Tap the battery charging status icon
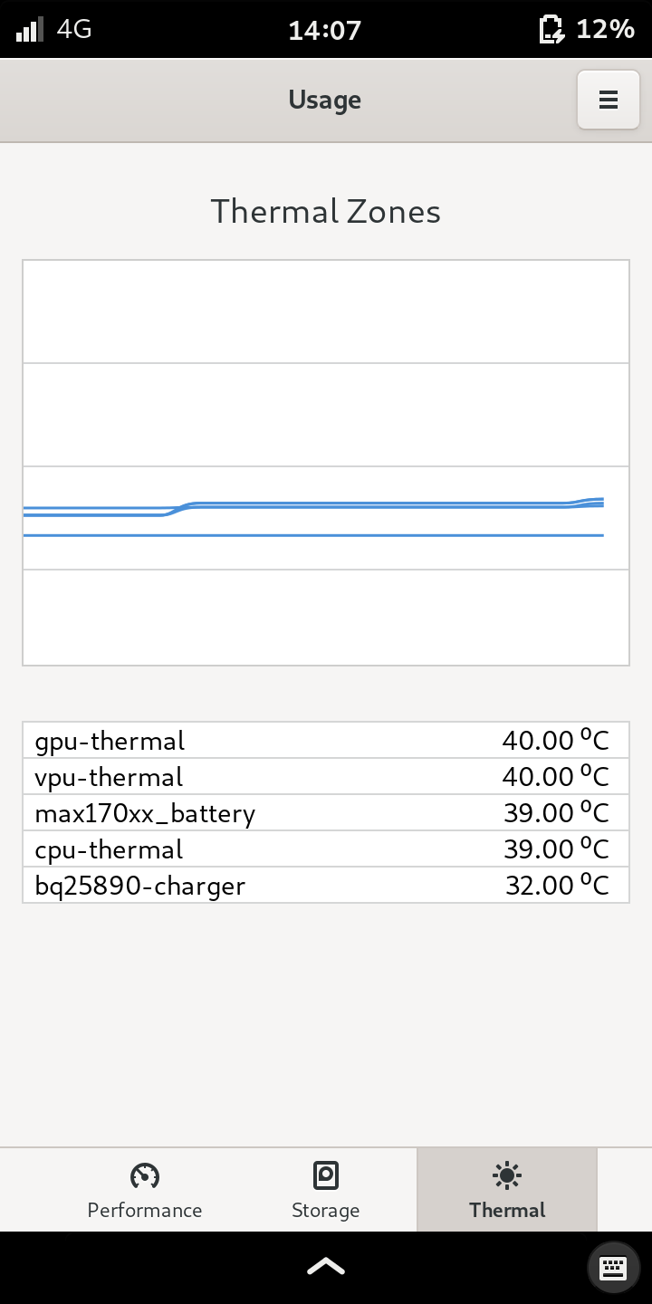 (551, 29)
